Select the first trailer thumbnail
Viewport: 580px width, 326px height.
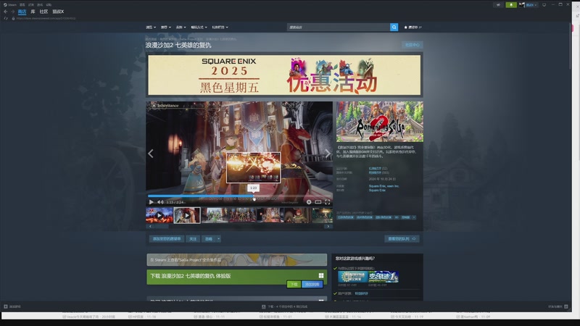coord(159,215)
